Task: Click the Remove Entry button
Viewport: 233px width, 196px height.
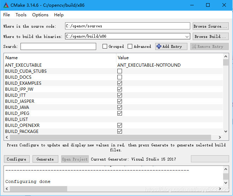Action: 209,46
